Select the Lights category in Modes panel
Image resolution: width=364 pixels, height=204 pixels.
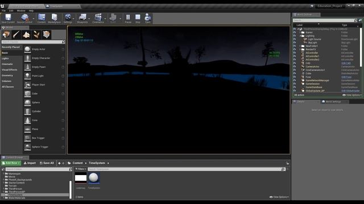[5, 58]
